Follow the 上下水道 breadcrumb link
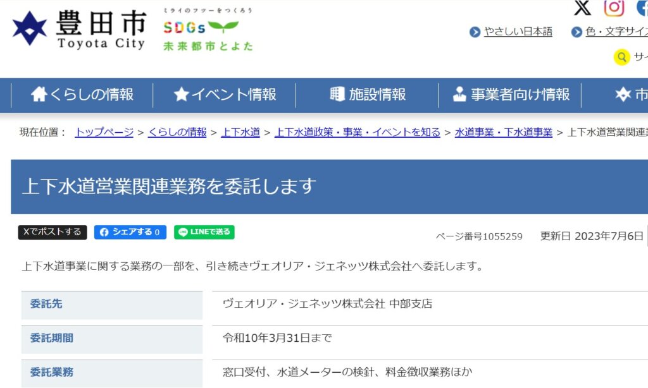The height and width of the screenshot is (388, 648). click(240, 132)
